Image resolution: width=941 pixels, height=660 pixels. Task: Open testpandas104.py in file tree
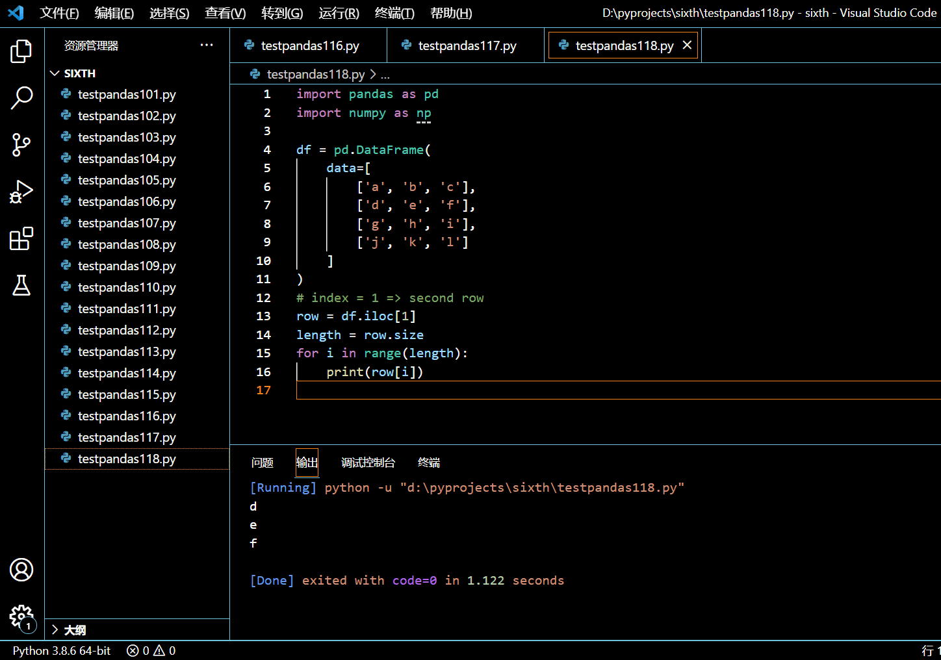[x=137, y=159]
